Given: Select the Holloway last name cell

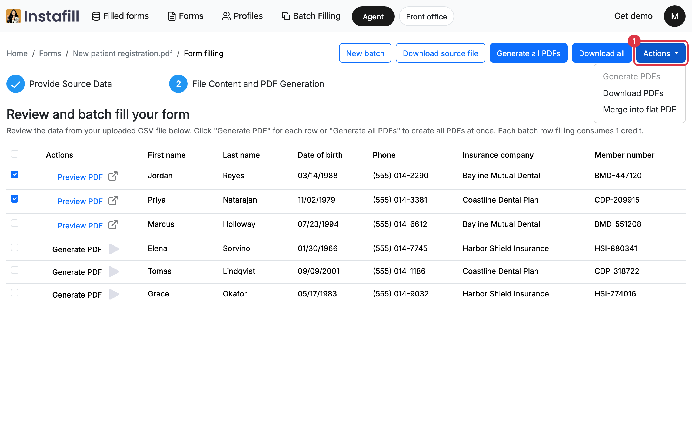Looking at the screenshot, I should pos(239,224).
